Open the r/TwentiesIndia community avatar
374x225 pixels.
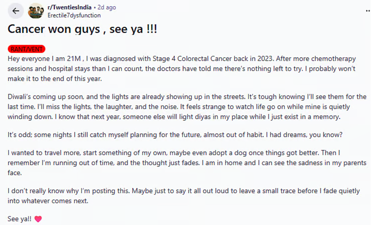pyautogui.click(x=36, y=11)
